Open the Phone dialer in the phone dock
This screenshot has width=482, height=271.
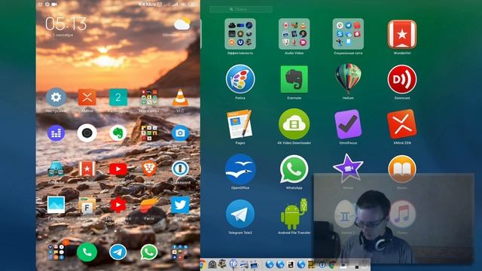pyautogui.click(x=87, y=252)
